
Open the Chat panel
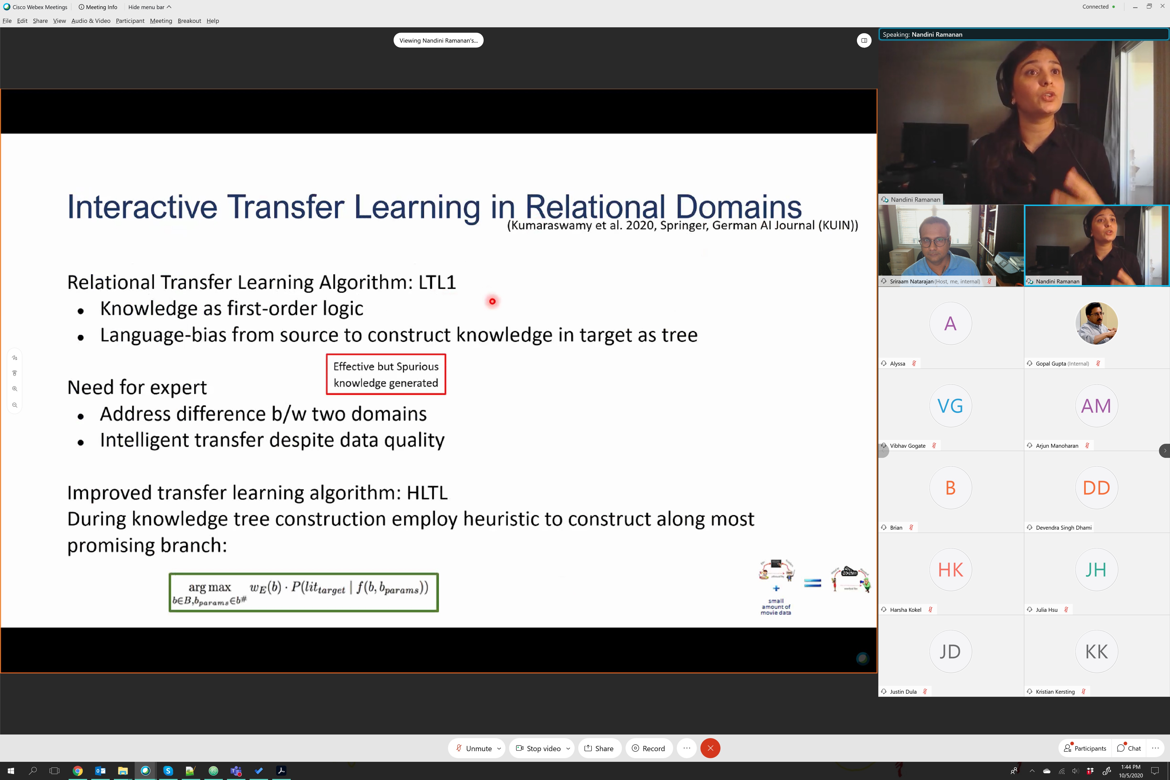(x=1129, y=748)
